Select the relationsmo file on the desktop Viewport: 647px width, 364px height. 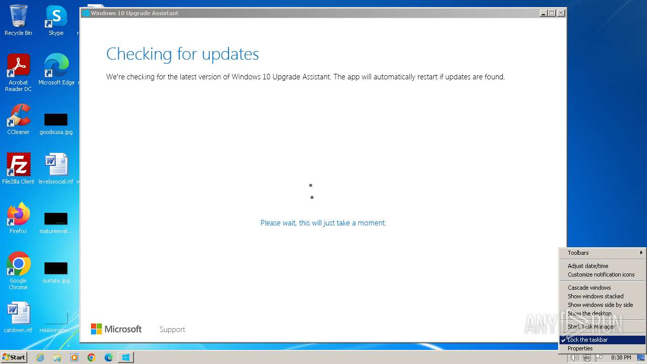pyautogui.click(x=56, y=322)
